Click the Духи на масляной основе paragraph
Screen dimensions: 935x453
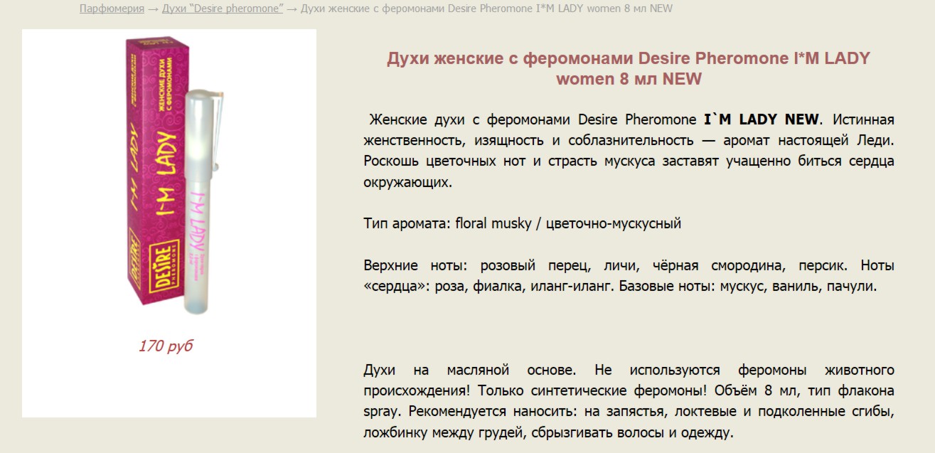pos(629,401)
